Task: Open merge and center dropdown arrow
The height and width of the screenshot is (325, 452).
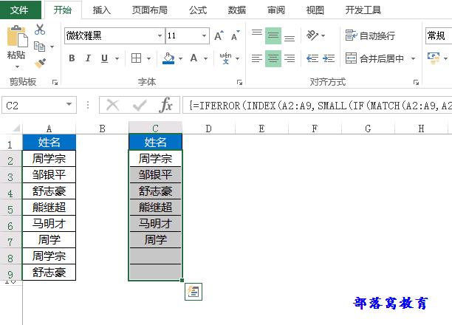Action: (413, 58)
